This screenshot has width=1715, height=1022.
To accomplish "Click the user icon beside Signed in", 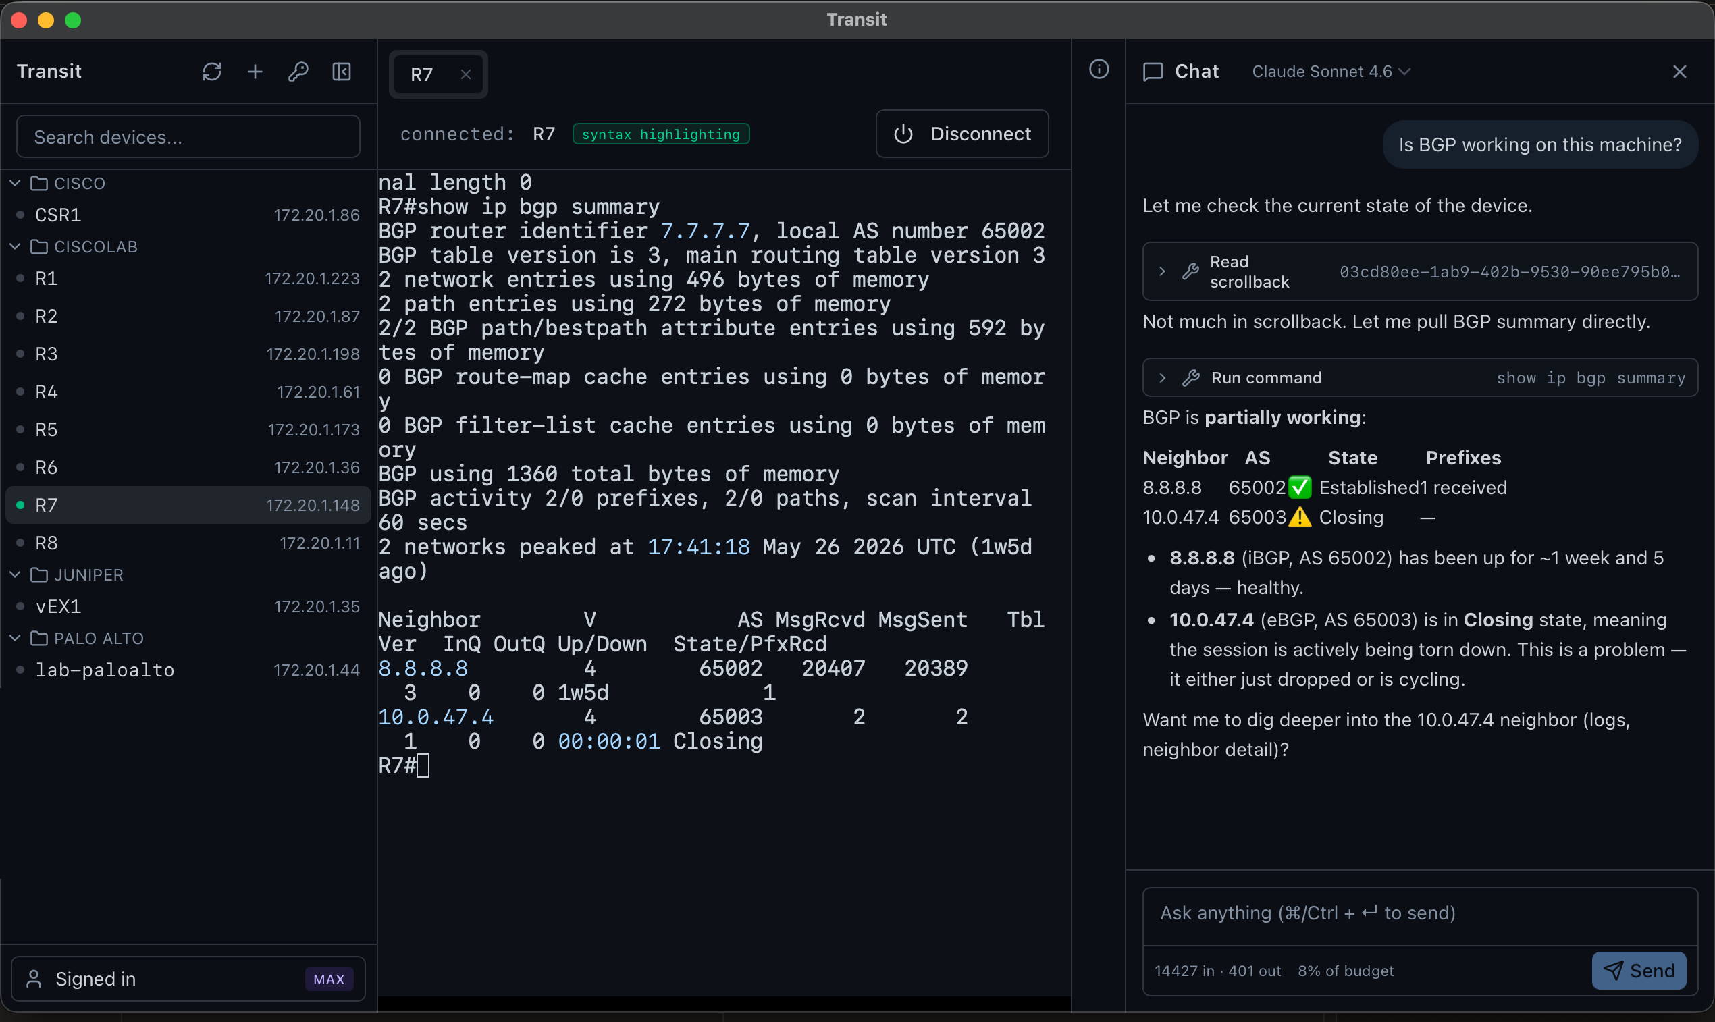I will tap(34, 979).
